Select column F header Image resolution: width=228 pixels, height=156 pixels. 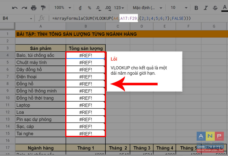click(x=188, y=26)
